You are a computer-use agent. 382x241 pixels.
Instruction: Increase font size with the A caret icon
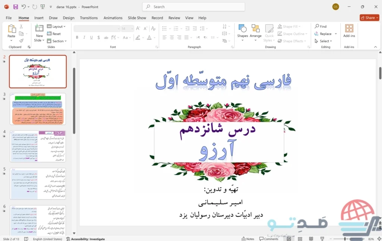point(138,28)
